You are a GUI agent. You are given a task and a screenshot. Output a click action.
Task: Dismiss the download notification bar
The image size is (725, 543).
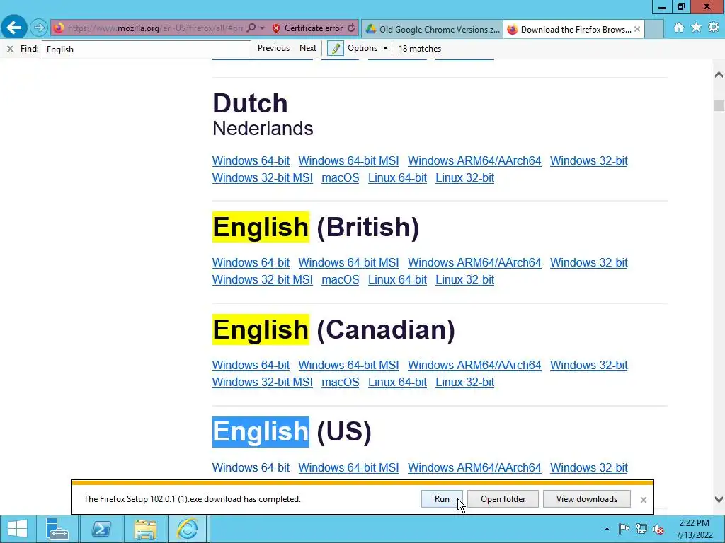tap(643, 500)
